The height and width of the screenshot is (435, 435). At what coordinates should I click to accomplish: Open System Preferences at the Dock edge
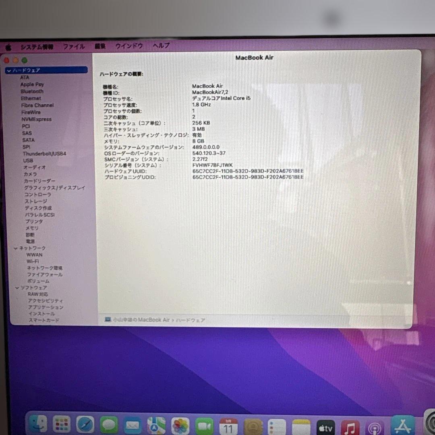[430, 422]
